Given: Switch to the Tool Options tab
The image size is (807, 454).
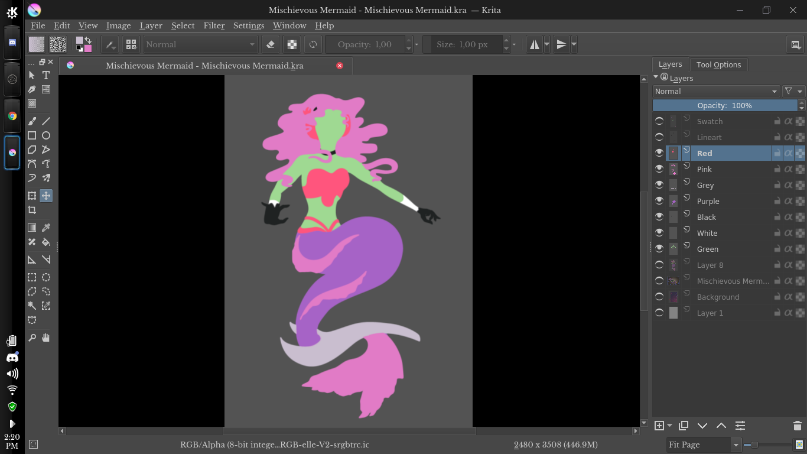Looking at the screenshot, I should pyautogui.click(x=718, y=64).
